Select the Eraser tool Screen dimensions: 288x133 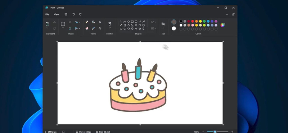(x=87, y=28)
